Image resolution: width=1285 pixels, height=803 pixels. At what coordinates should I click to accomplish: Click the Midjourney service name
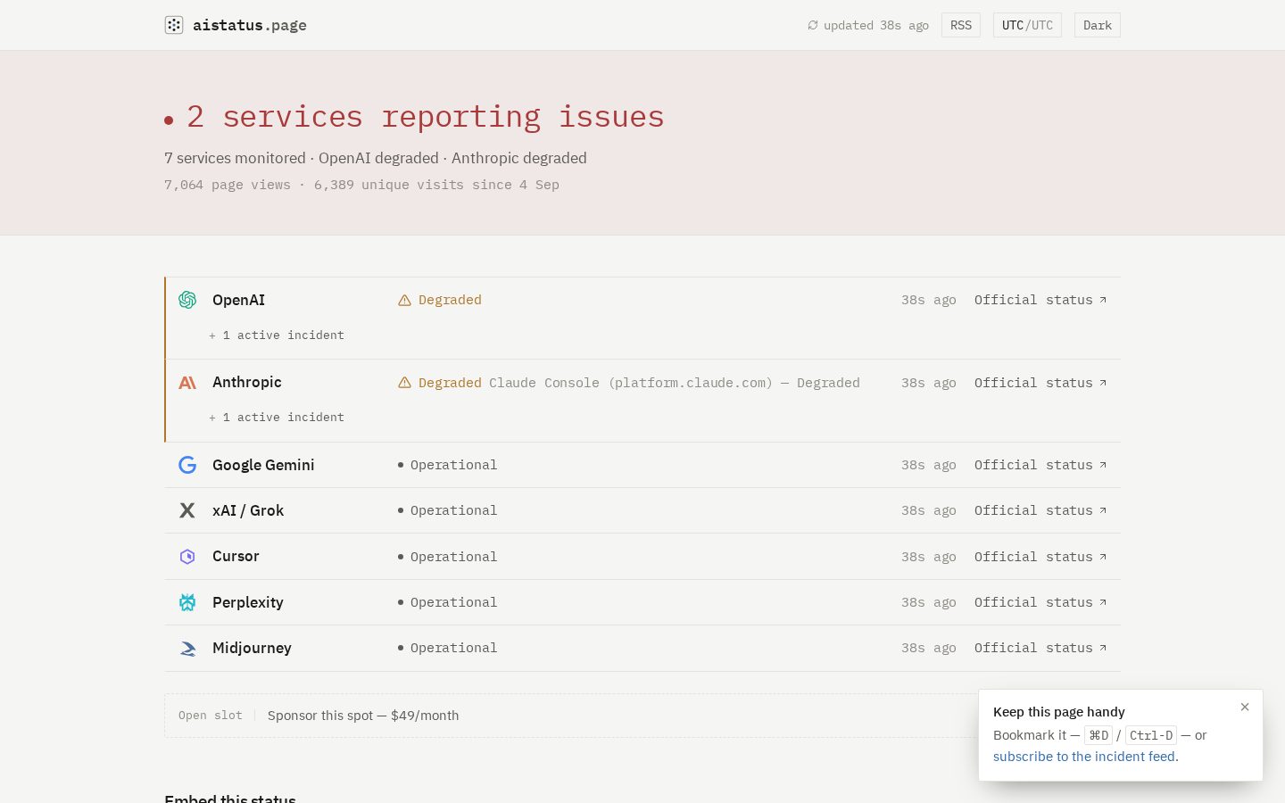tap(252, 648)
